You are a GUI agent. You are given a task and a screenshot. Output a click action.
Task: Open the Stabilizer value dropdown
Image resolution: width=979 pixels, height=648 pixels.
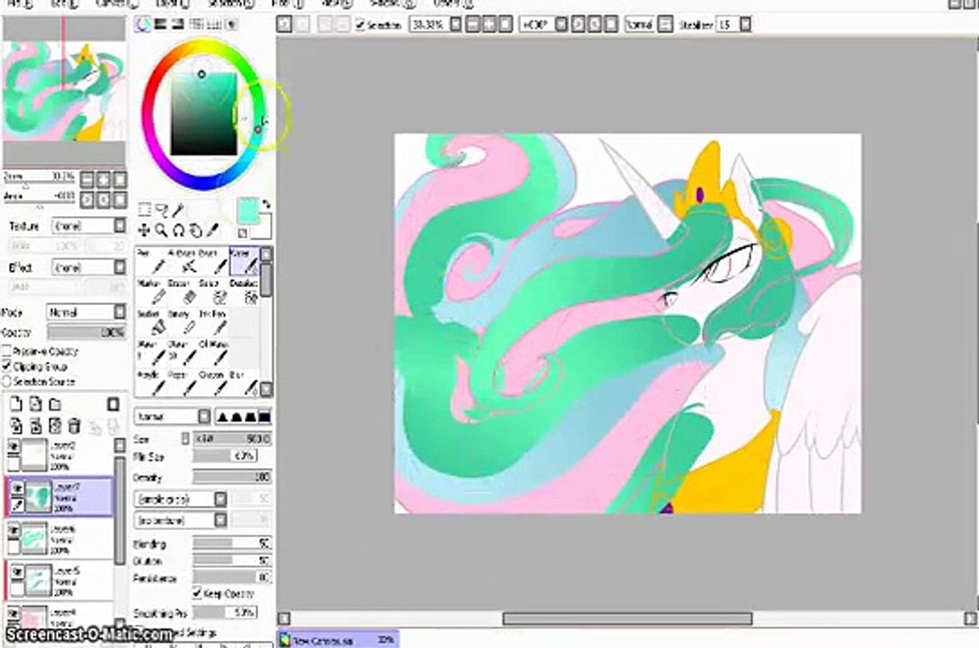(745, 25)
